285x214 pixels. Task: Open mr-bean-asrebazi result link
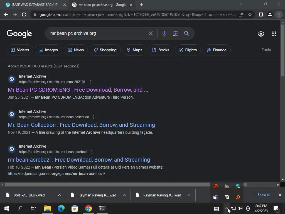pos(79,160)
